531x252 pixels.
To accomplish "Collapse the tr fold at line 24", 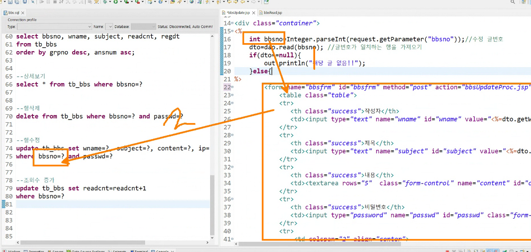I will [x=232, y=103].
